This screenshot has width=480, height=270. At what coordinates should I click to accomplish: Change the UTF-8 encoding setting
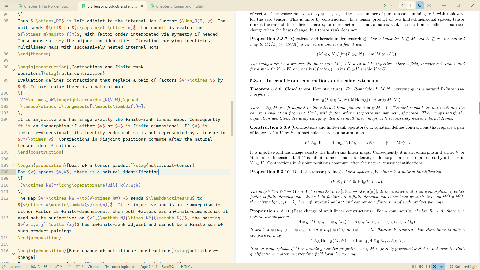(x=79, y=267)
